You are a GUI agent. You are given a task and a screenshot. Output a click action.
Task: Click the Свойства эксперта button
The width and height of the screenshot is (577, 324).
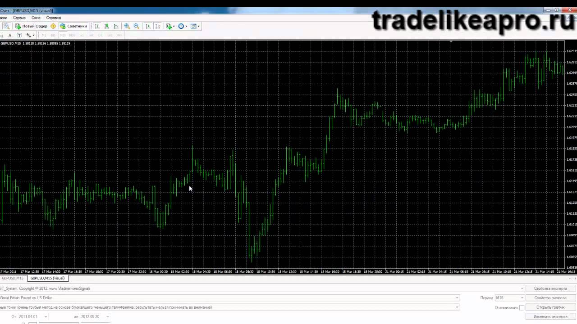(550, 288)
